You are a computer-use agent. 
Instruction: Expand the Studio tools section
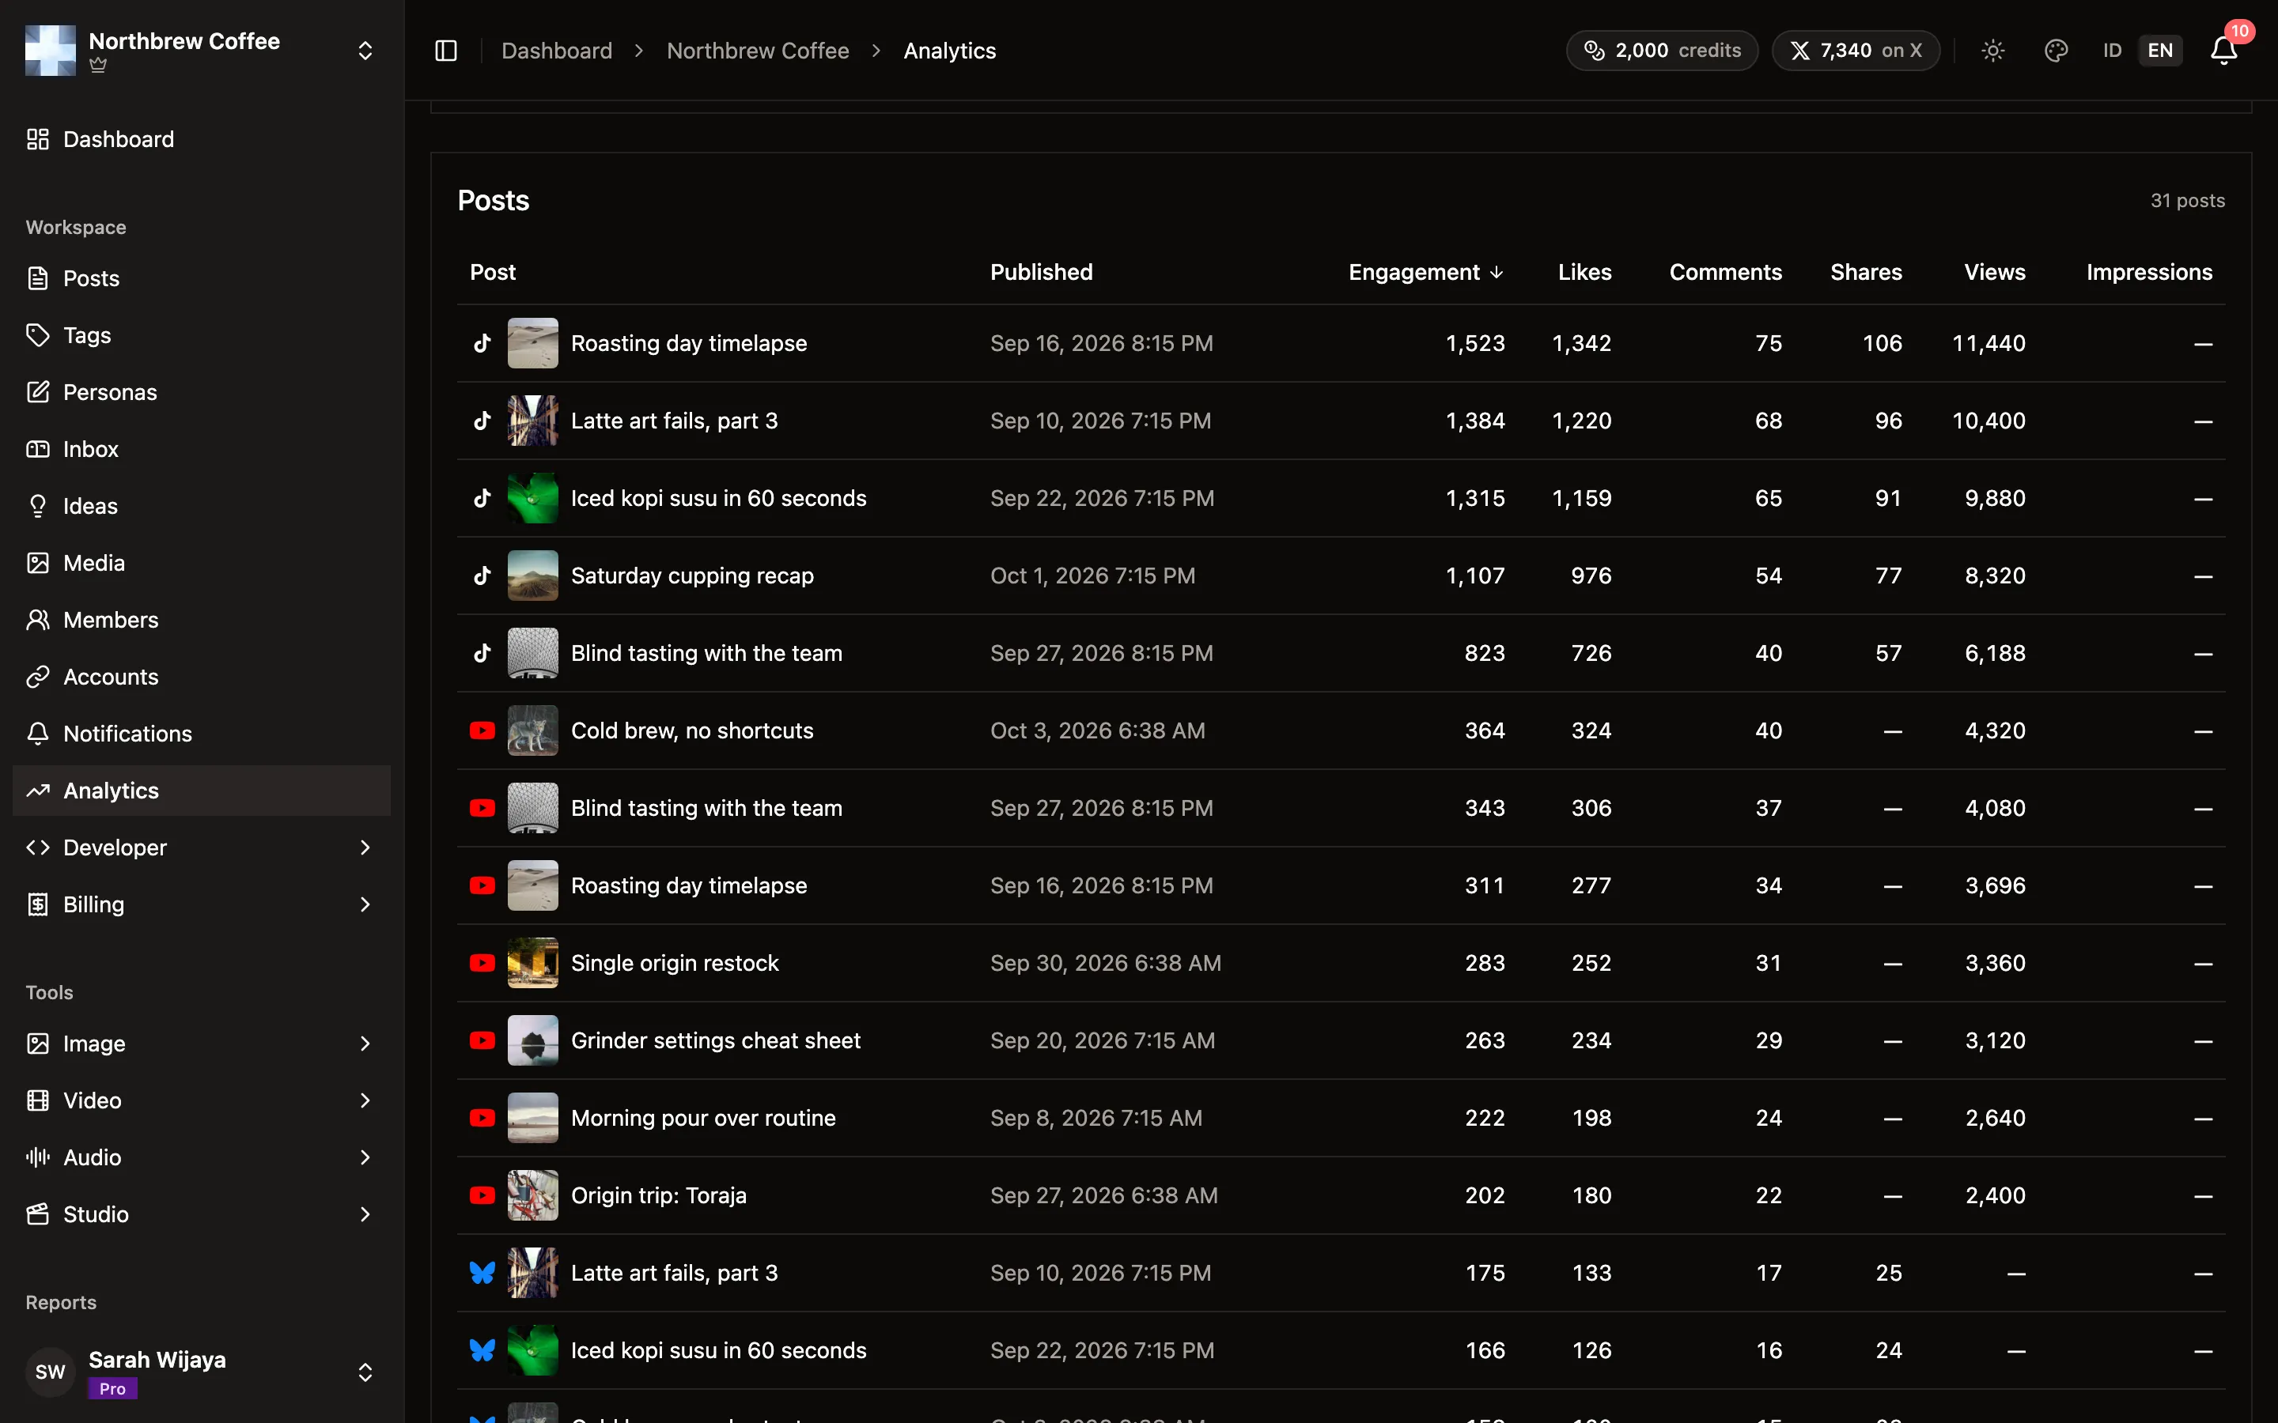coord(202,1214)
